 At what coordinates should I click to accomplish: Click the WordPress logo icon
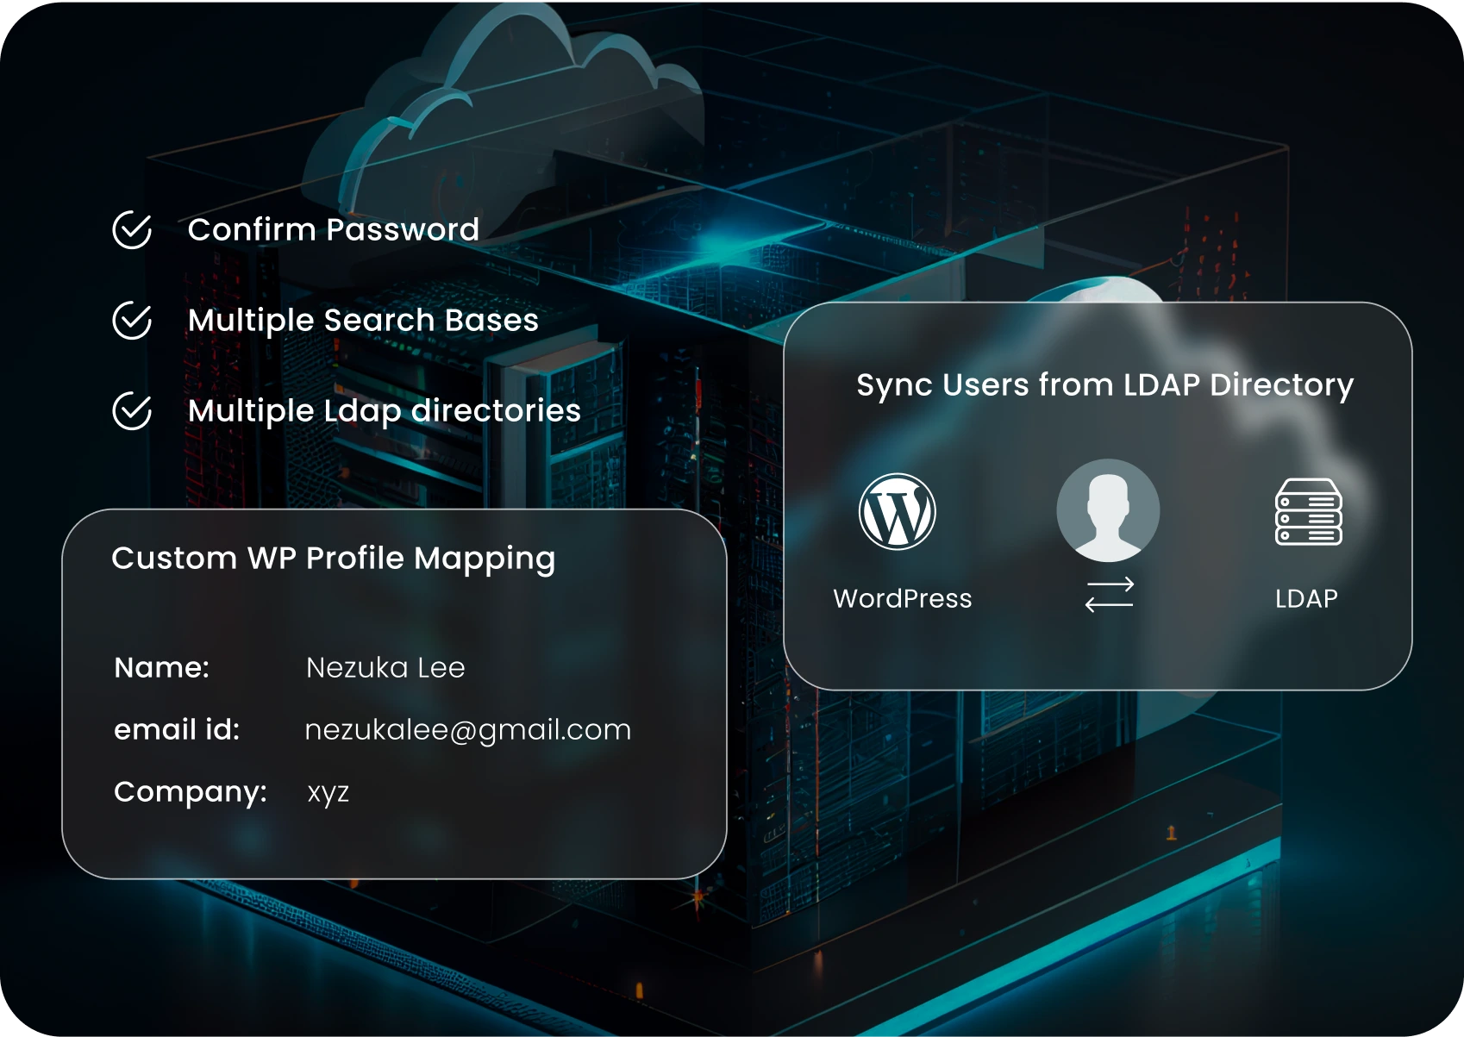click(x=898, y=512)
